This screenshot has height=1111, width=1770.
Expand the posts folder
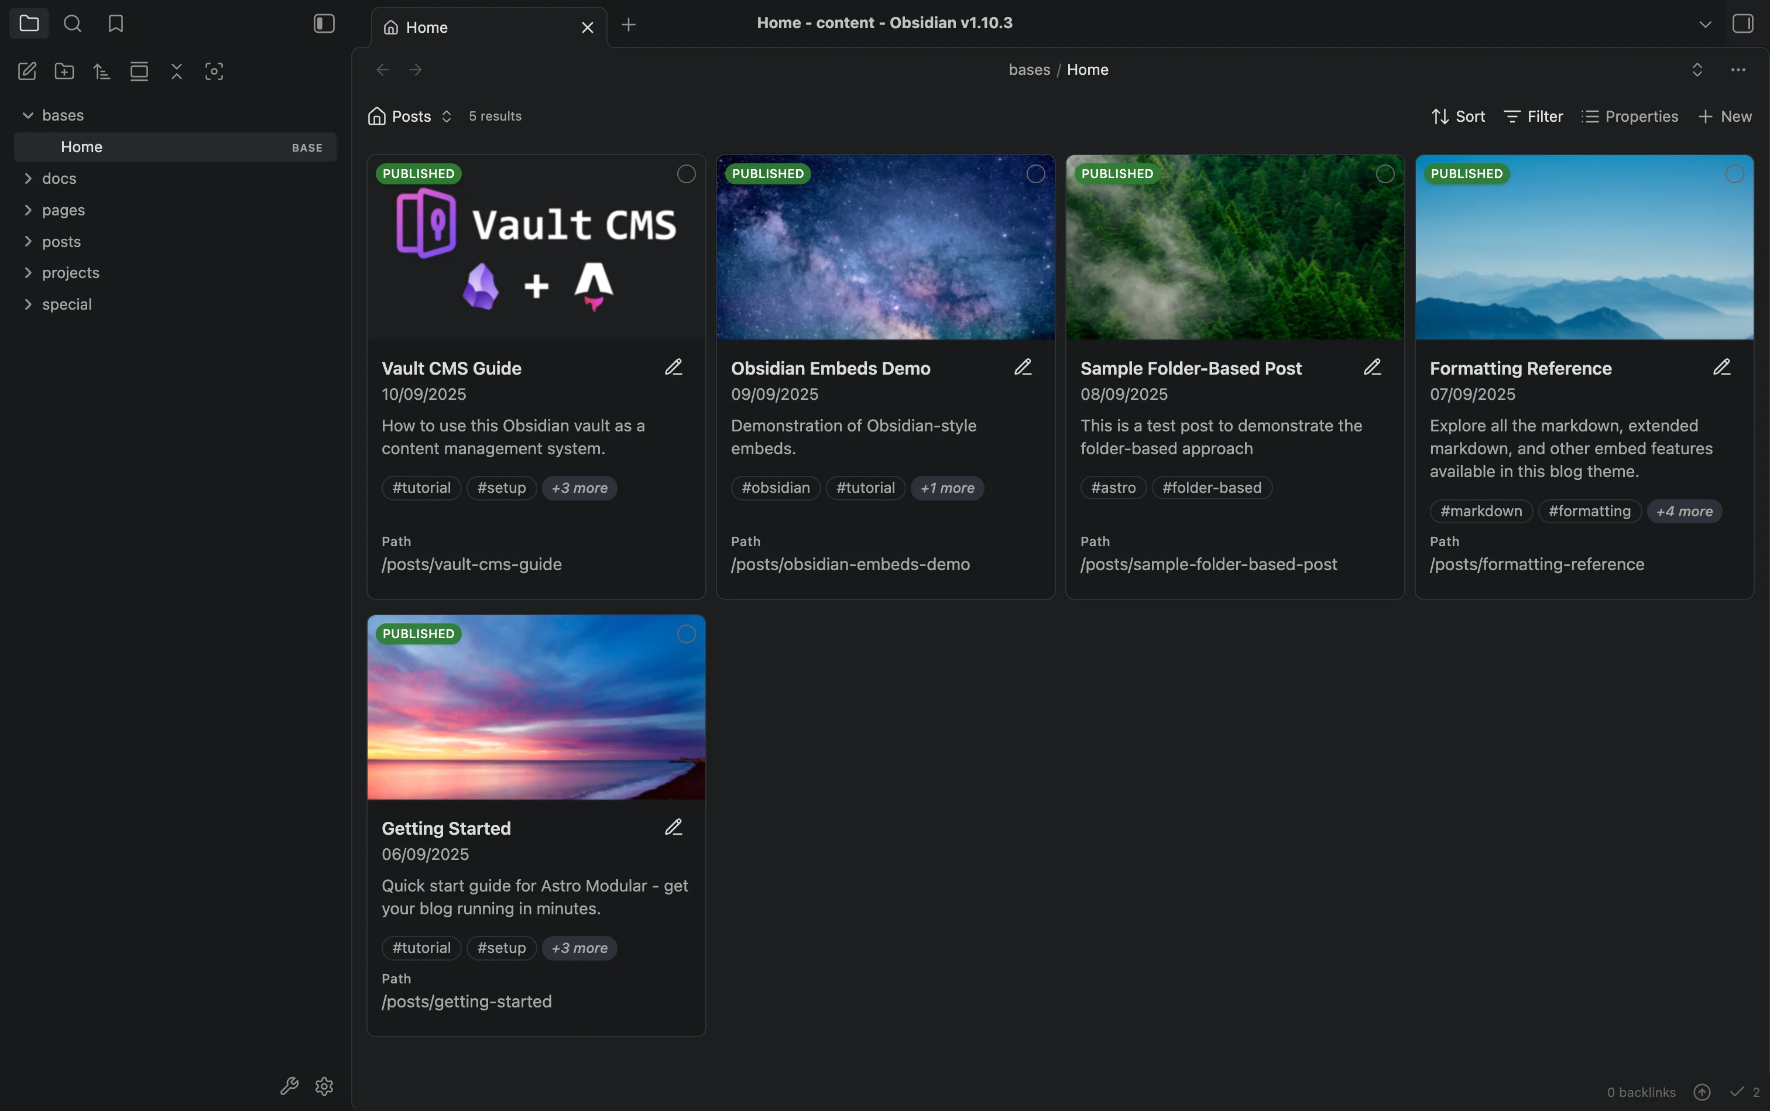[28, 242]
